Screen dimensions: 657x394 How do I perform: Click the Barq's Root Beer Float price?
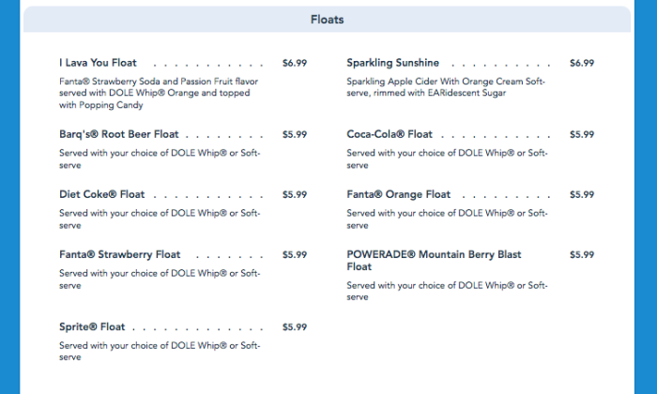point(295,134)
